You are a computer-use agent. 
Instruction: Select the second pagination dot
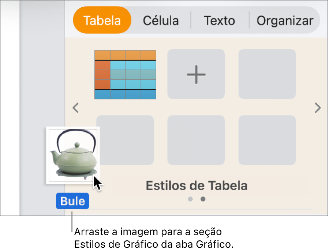point(203,199)
